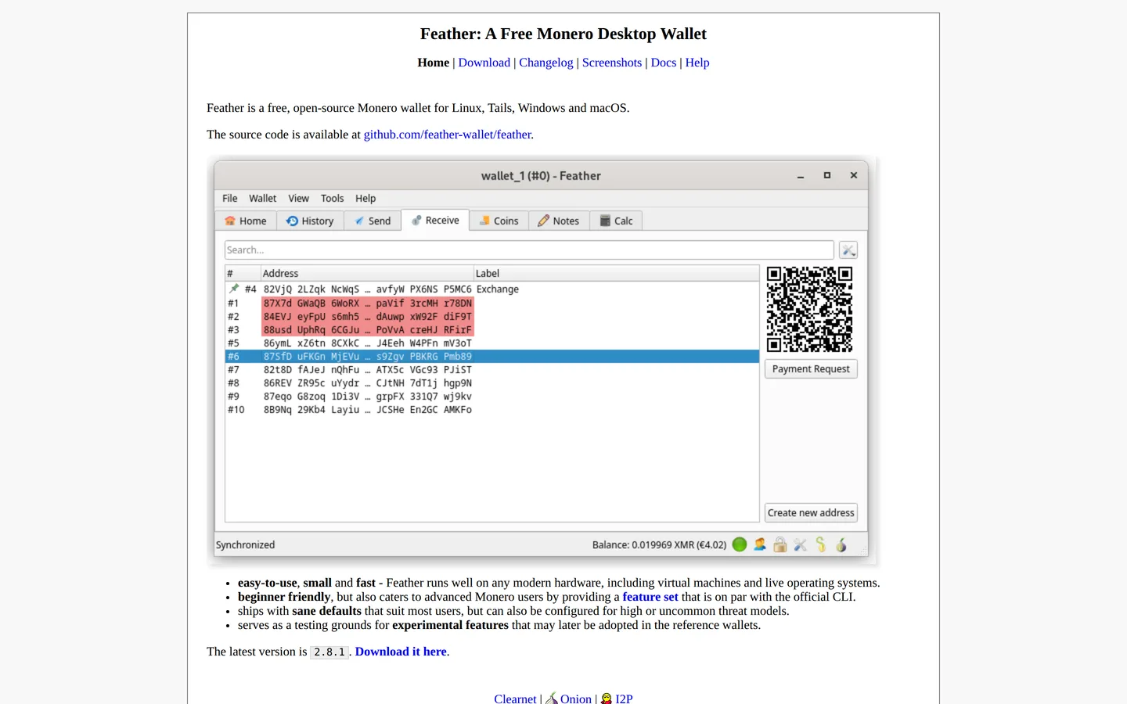Click the QR code image
Viewport: 1127px width, 704px height.
pyautogui.click(x=809, y=310)
